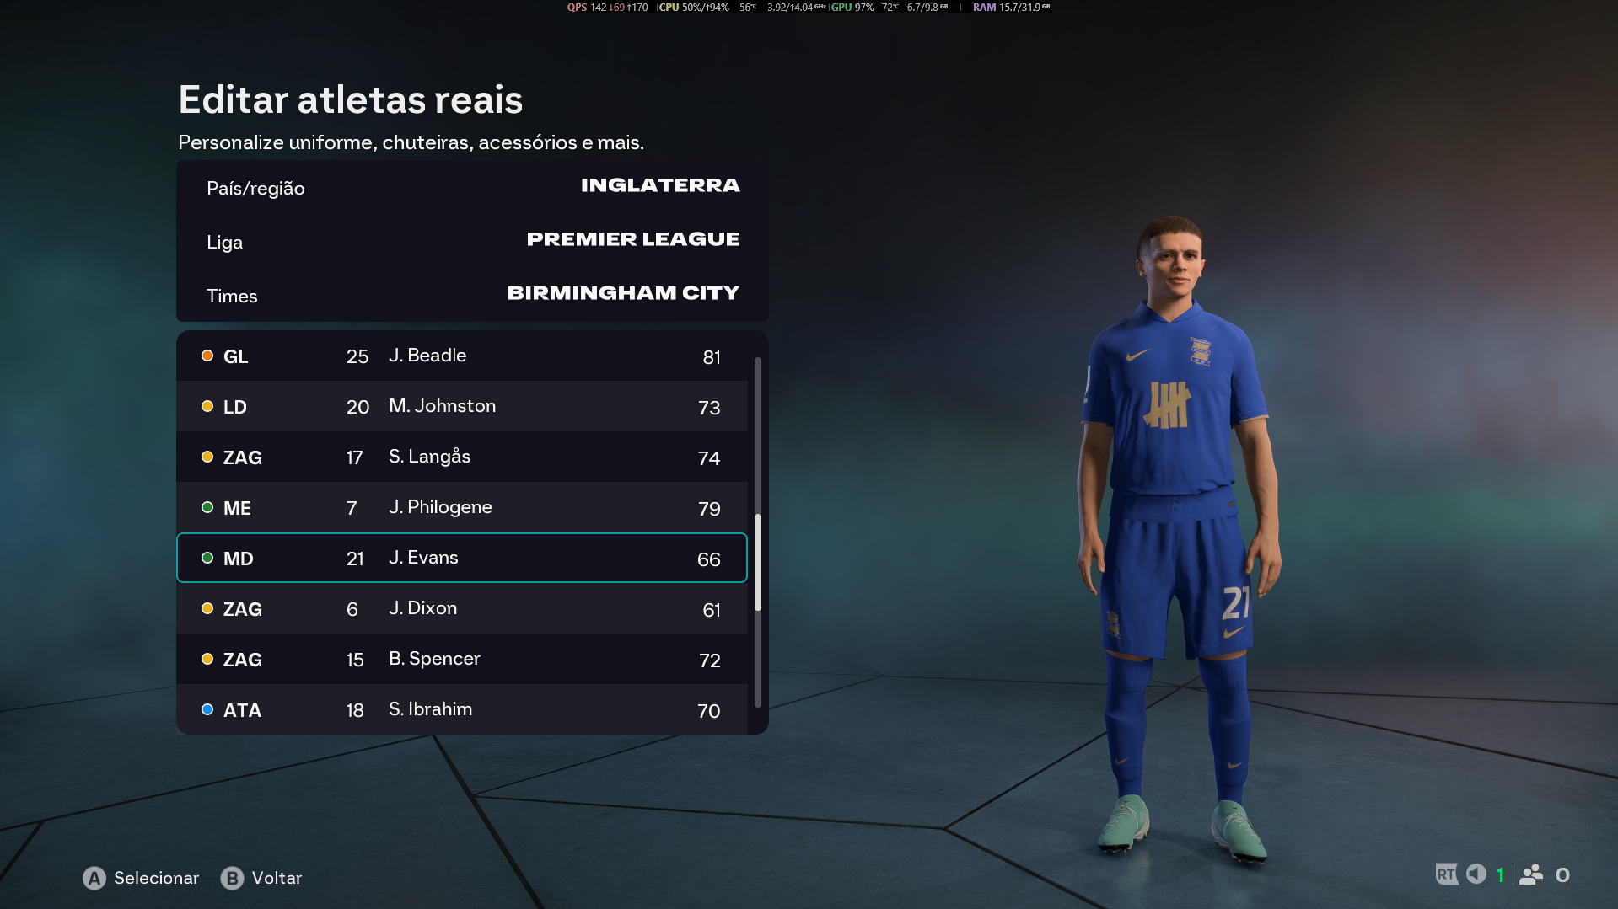Open the Liga selector showing Premier League
The height and width of the screenshot is (909, 1618).
tap(472, 242)
